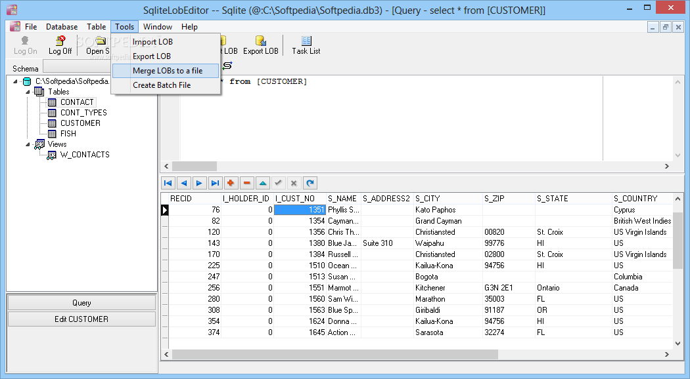690x379 pixels.
Task: Click the Schema input field
Action: (x=78, y=66)
